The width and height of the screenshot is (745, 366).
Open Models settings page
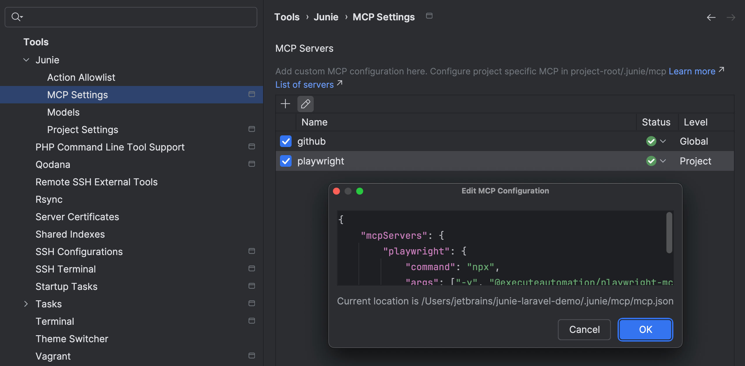click(63, 112)
